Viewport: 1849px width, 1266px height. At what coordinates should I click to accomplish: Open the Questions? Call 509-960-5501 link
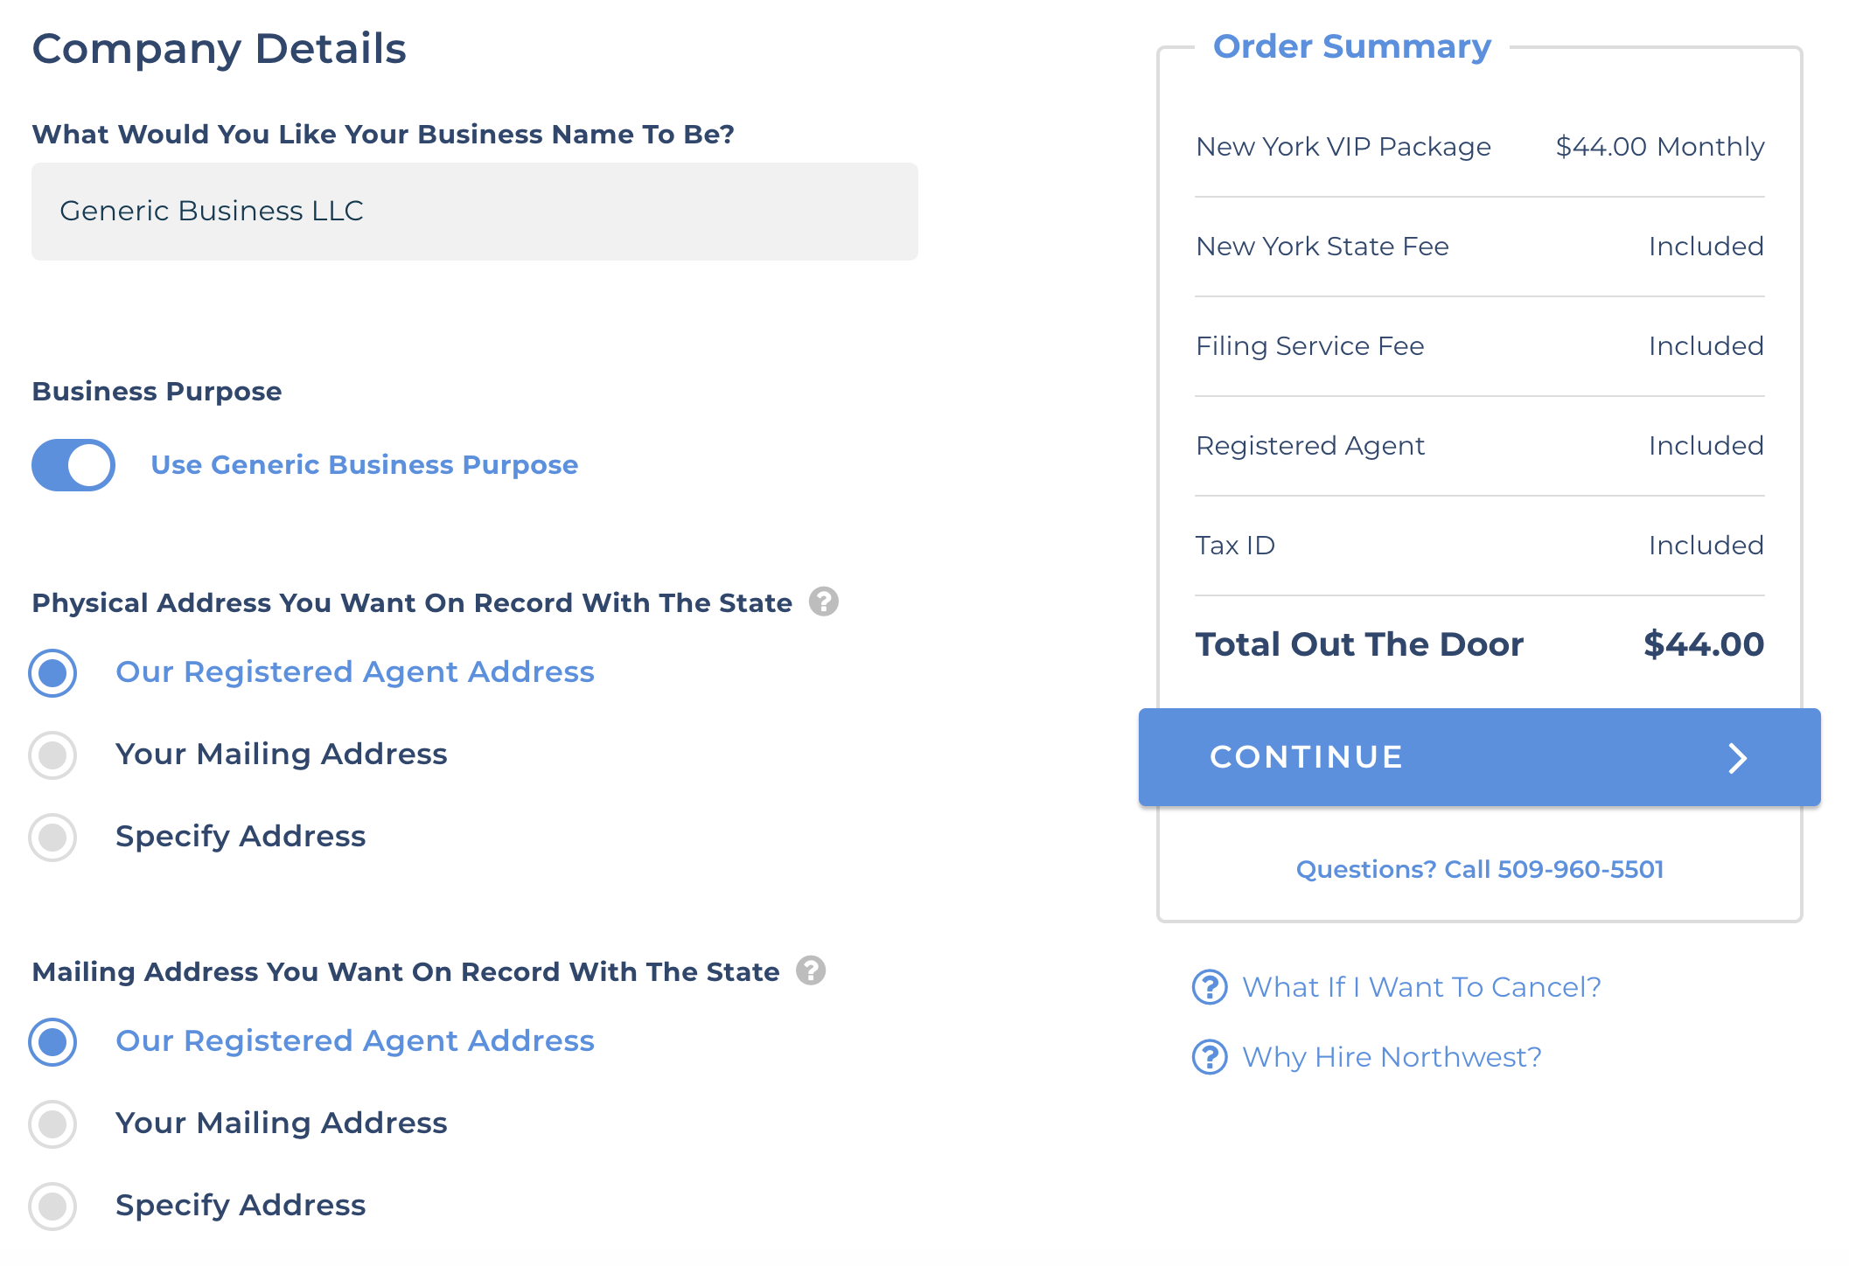coord(1479,869)
